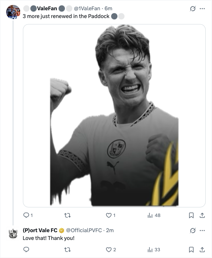Viewport: 212px width, 258px height.
Task: Click the Port Vale FC crest avatar
Action: click(x=13, y=234)
